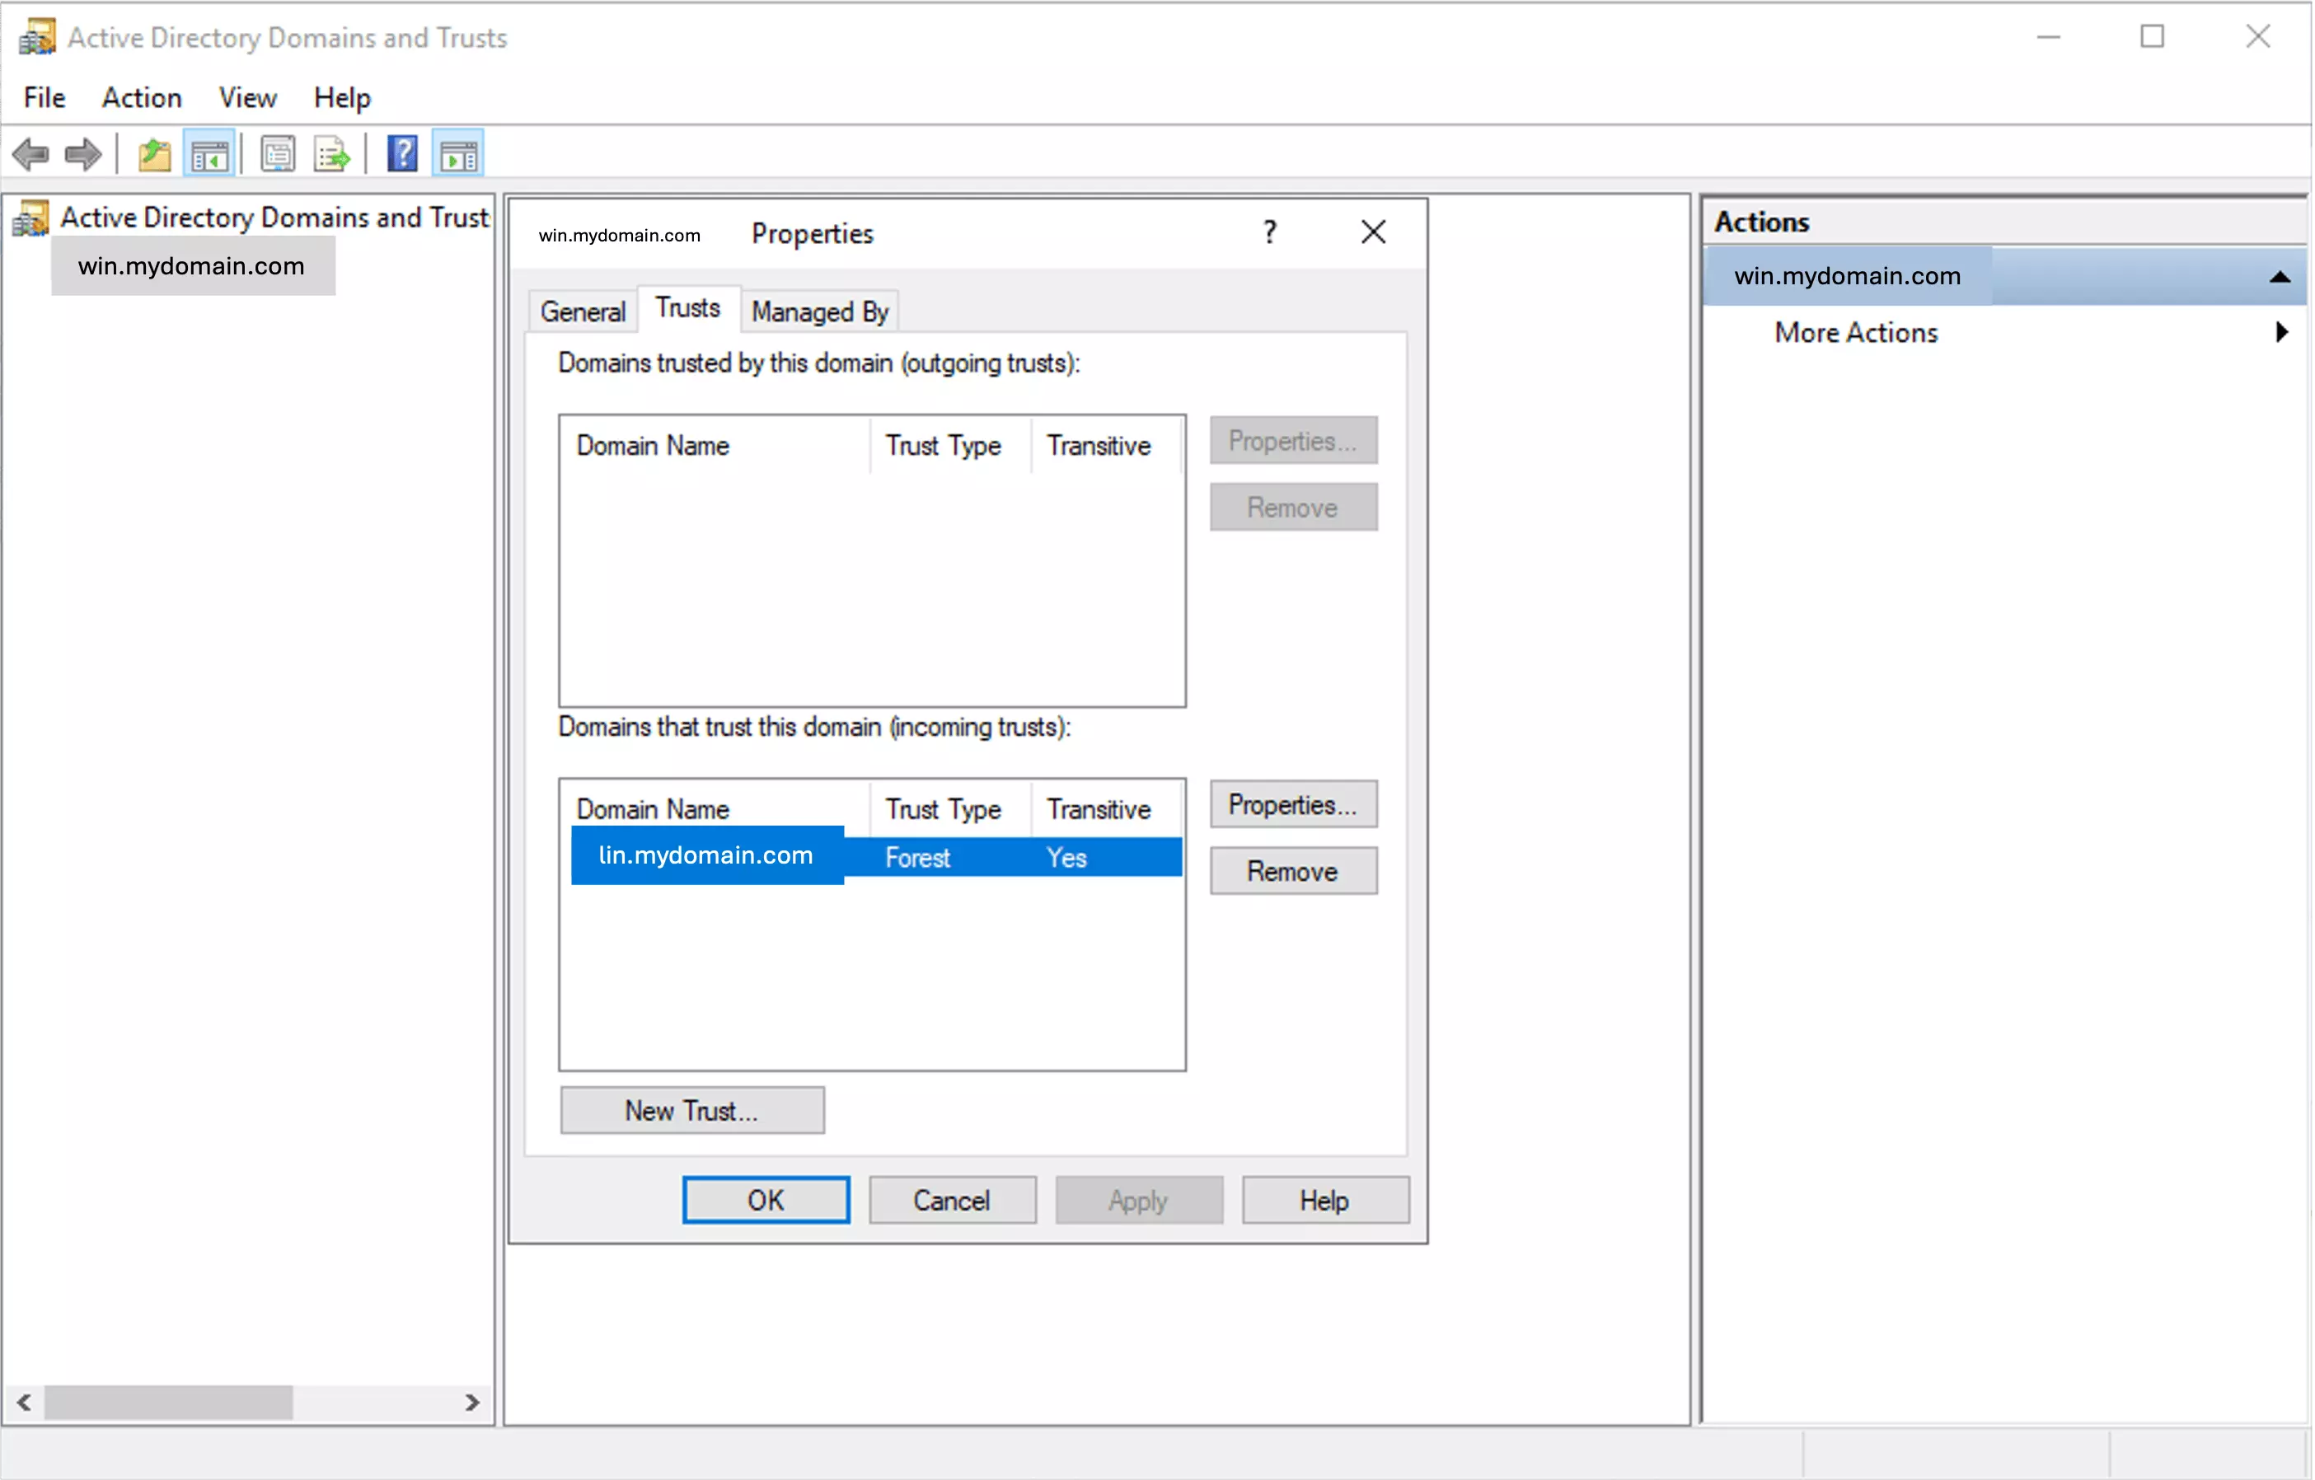Click Properties for lin.mydomain.com trust
The height and width of the screenshot is (1480, 2315).
pyautogui.click(x=1292, y=803)
